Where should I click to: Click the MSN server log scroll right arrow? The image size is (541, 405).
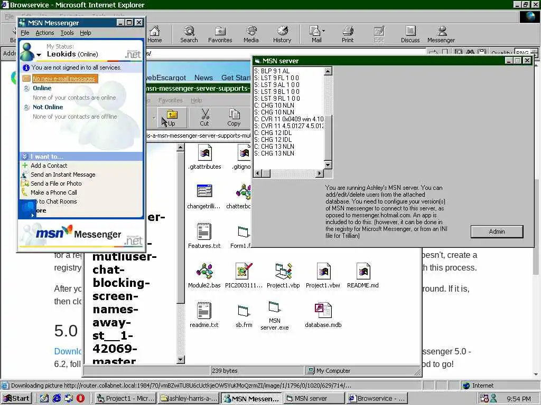(x=320, y=173)
